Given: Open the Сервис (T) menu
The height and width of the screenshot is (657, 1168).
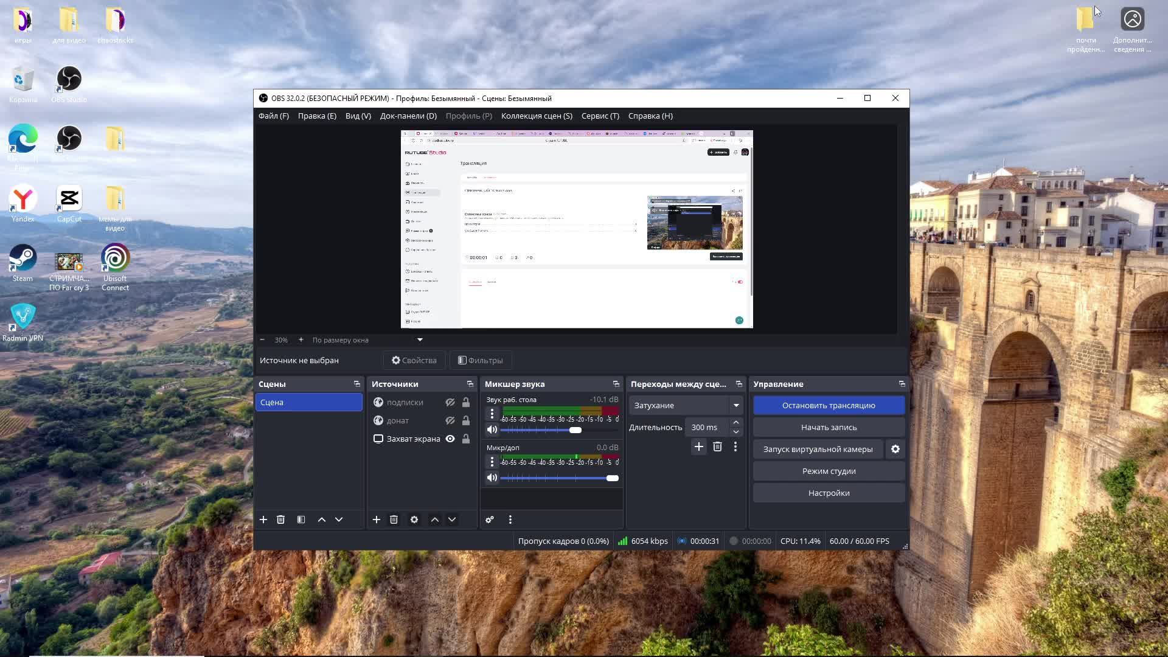Looking at the screenshot, I should coord(600,116).
